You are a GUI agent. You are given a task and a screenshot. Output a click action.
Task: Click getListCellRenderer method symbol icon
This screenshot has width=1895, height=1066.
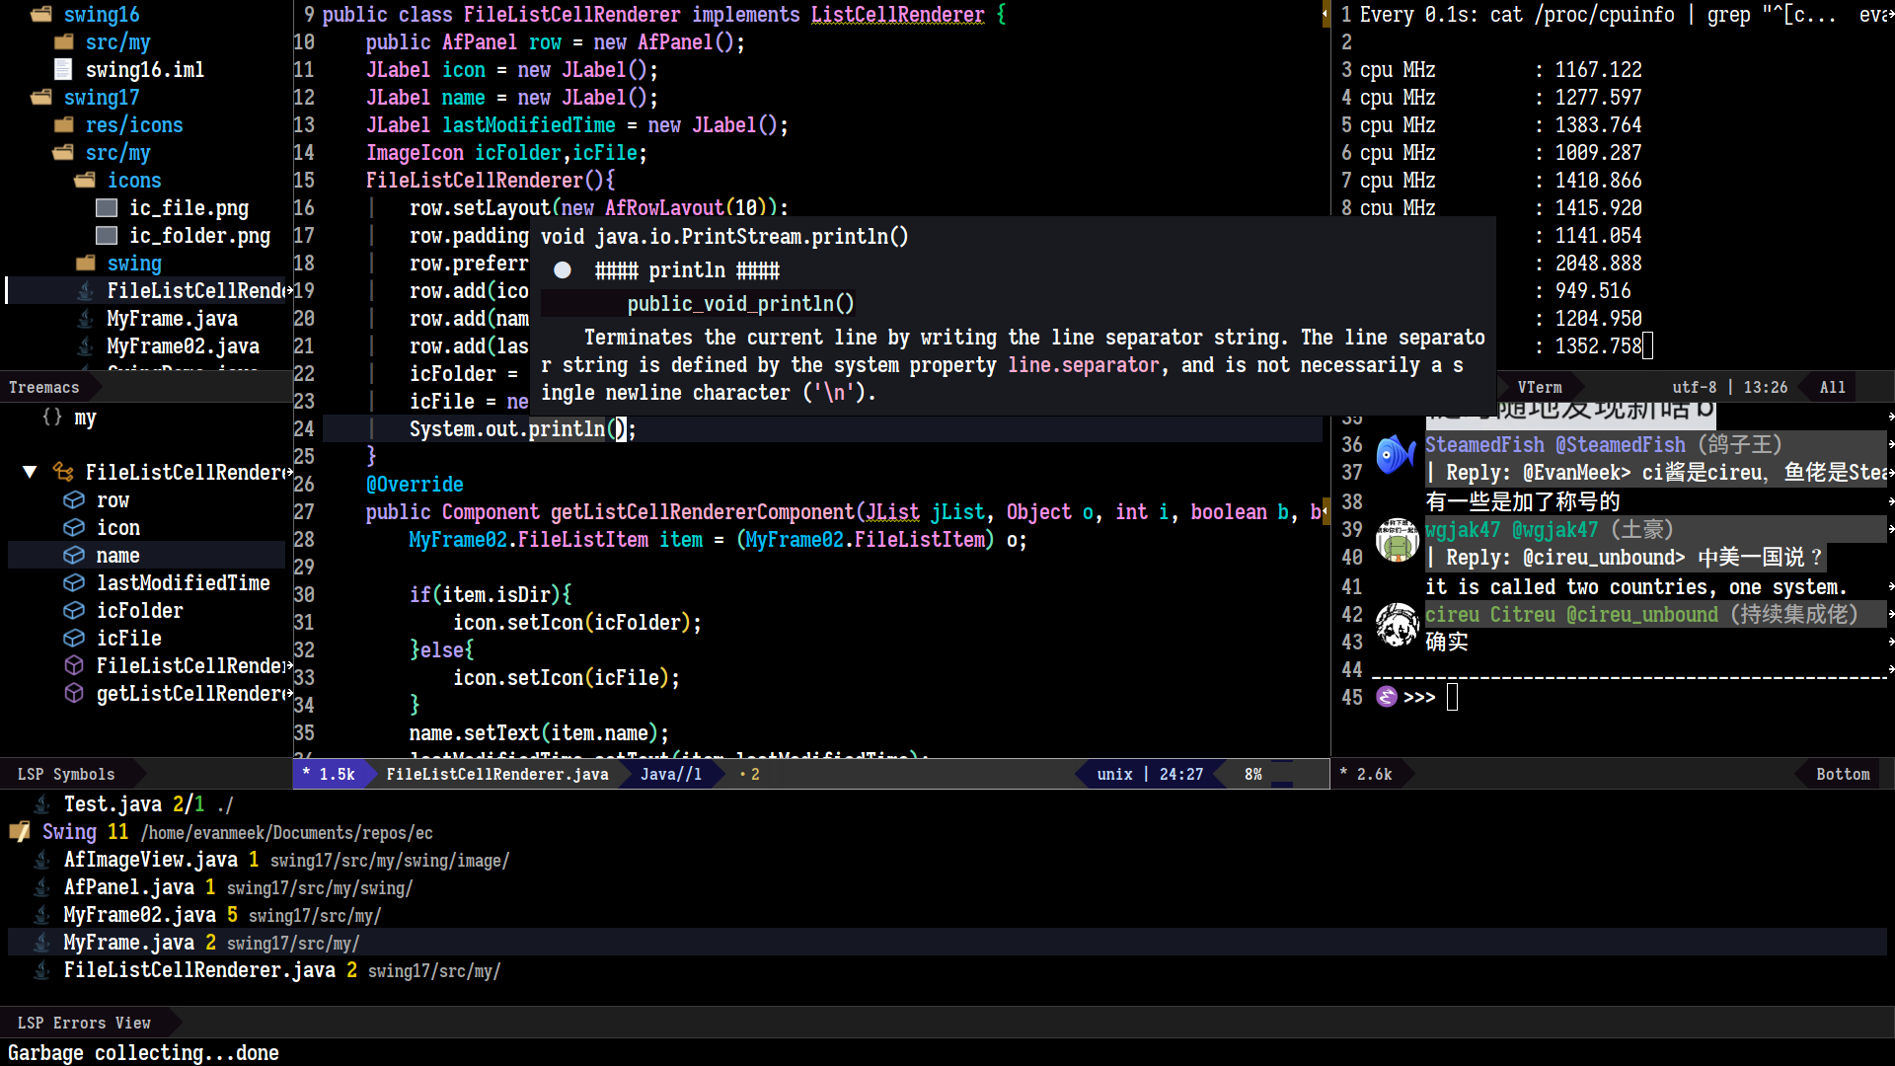pos(74,694)
